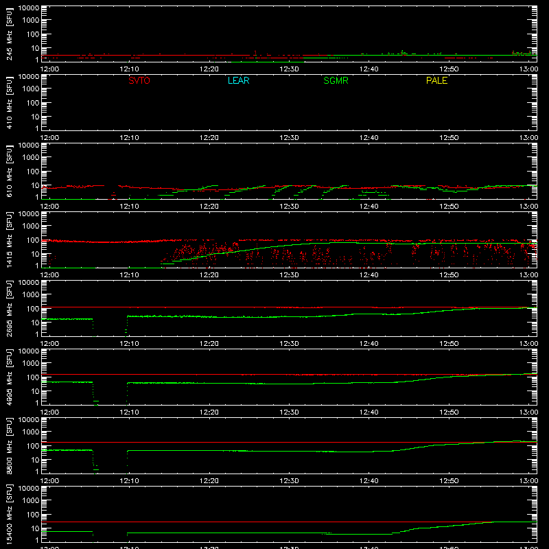This screenshot has height=549, width=549.
Task: Click 12:10 tick under the 8800 MHz plot
Action: pos(130,481)
